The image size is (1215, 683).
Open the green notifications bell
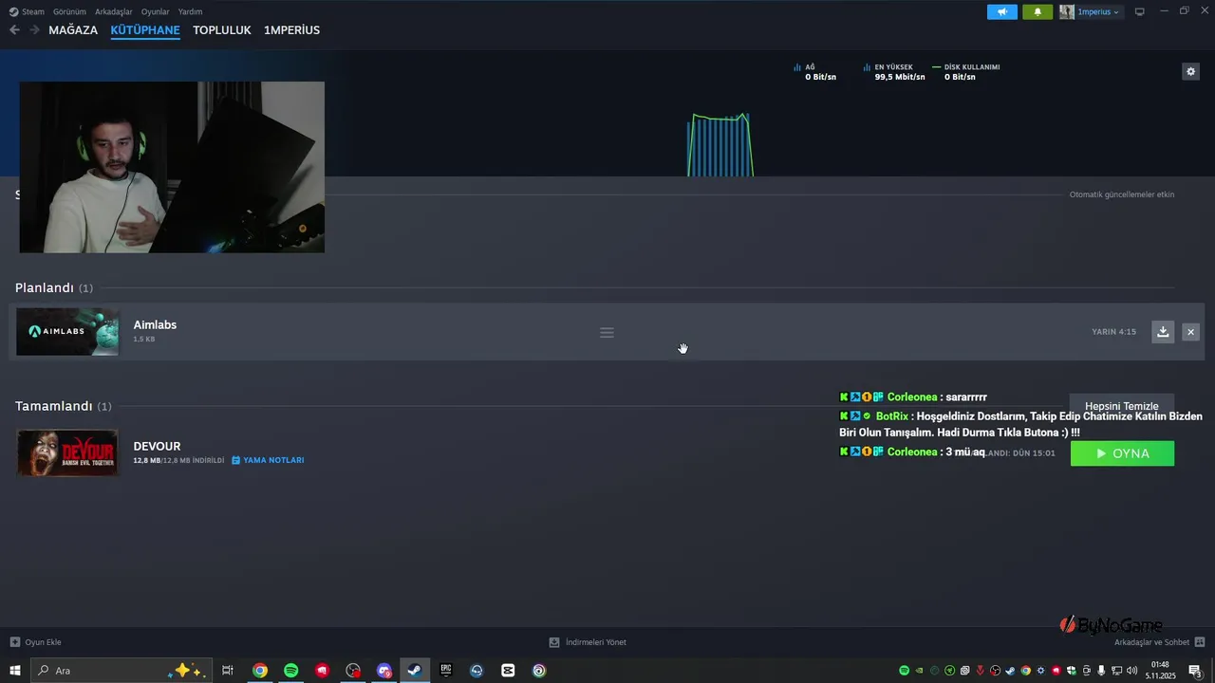(x=1037, y=12)
